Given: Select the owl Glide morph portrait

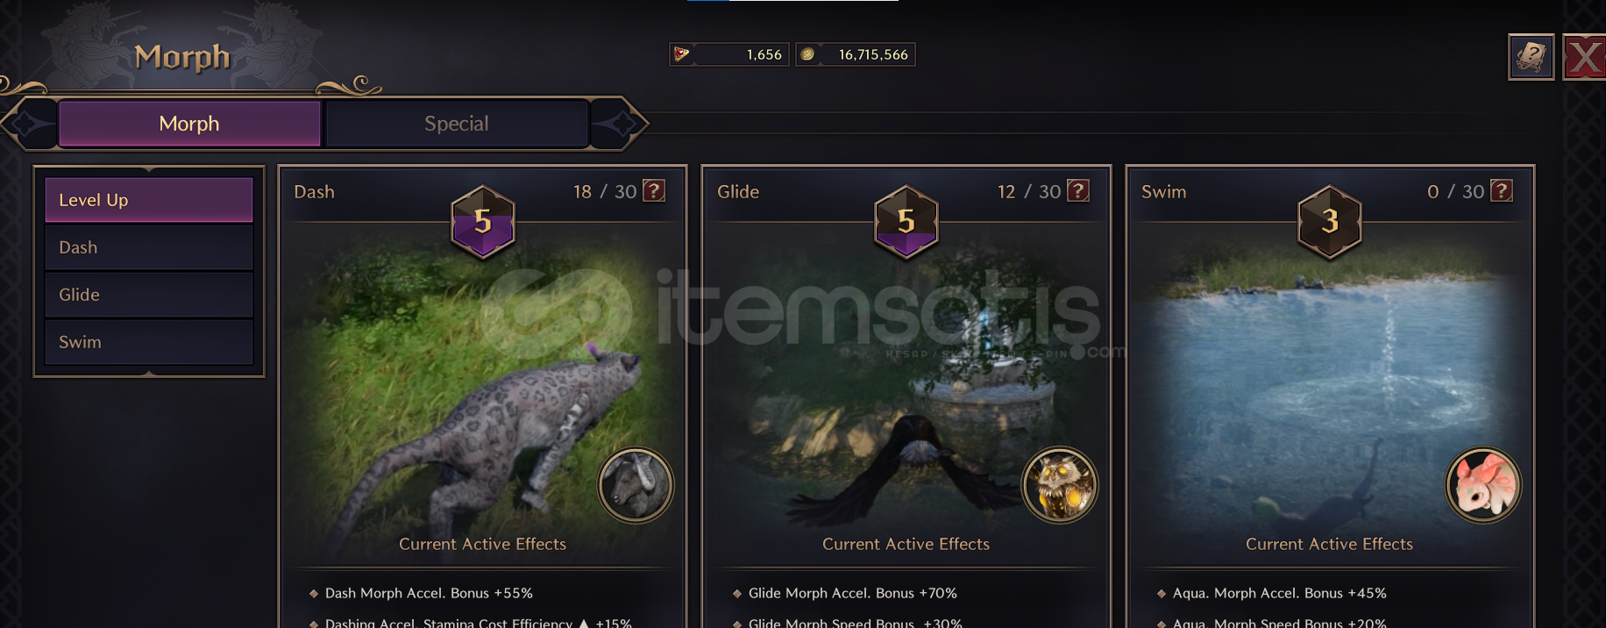Looking at the screenshot, I should click(1060, 485).
